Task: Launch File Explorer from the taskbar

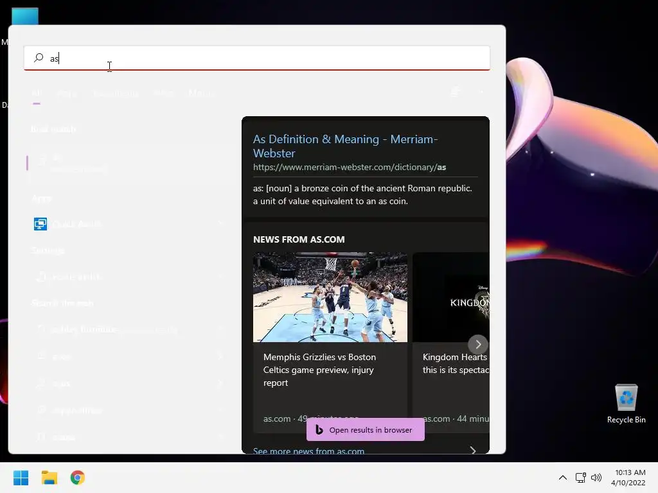Action: click(49, 478)
